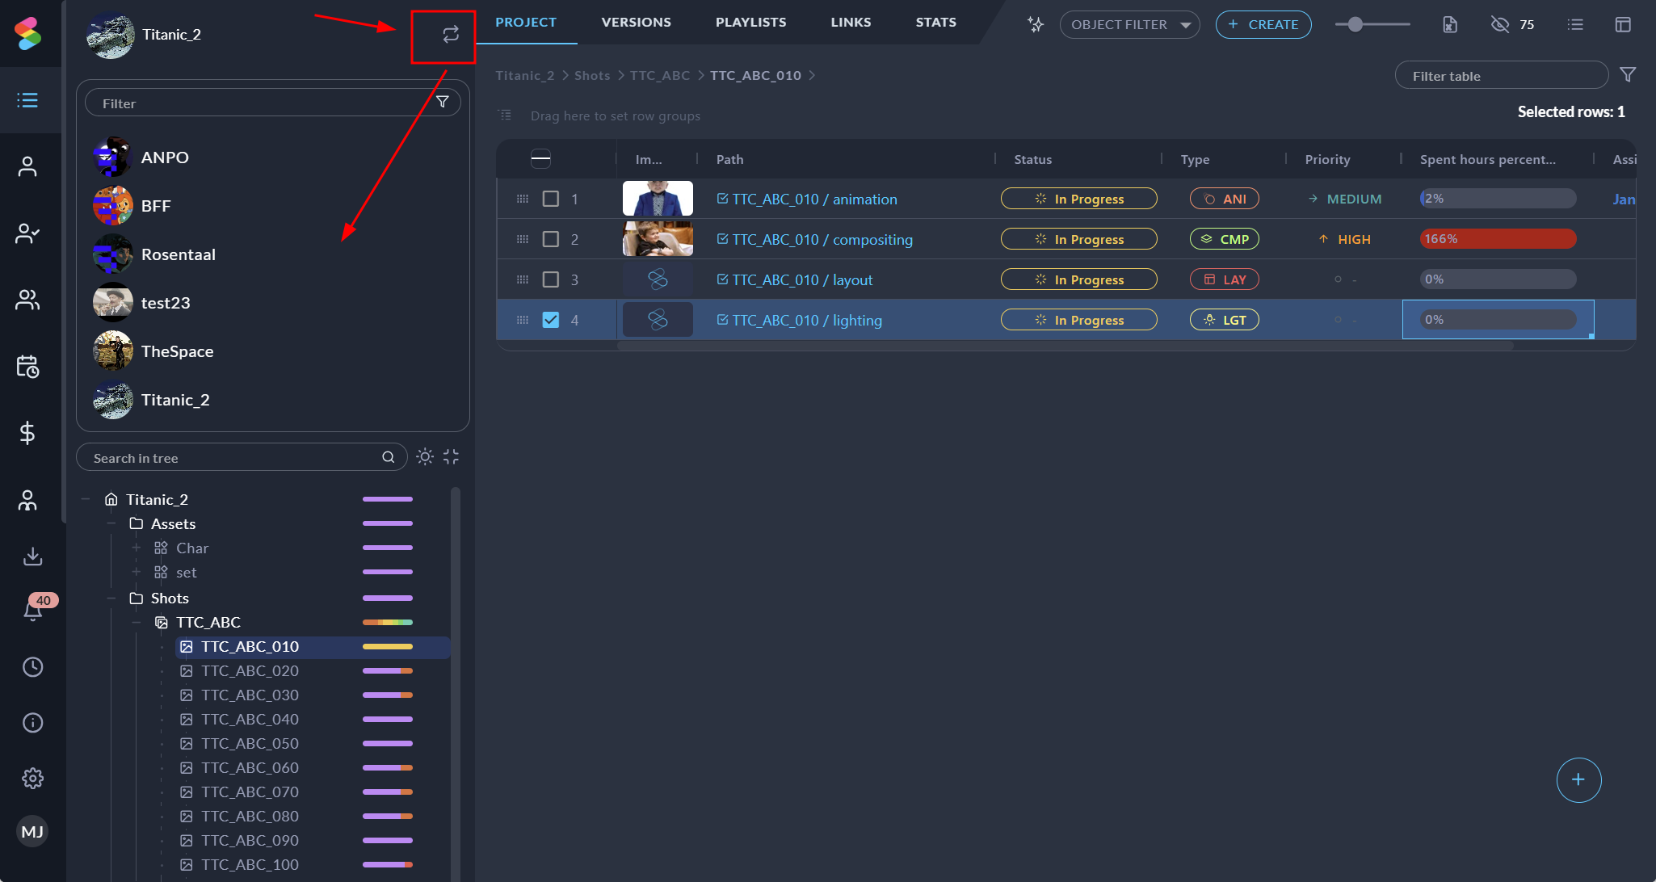Open TTC_ABC_010 / compositing task link
The image size is (1656, 882).
click(822, 239)
